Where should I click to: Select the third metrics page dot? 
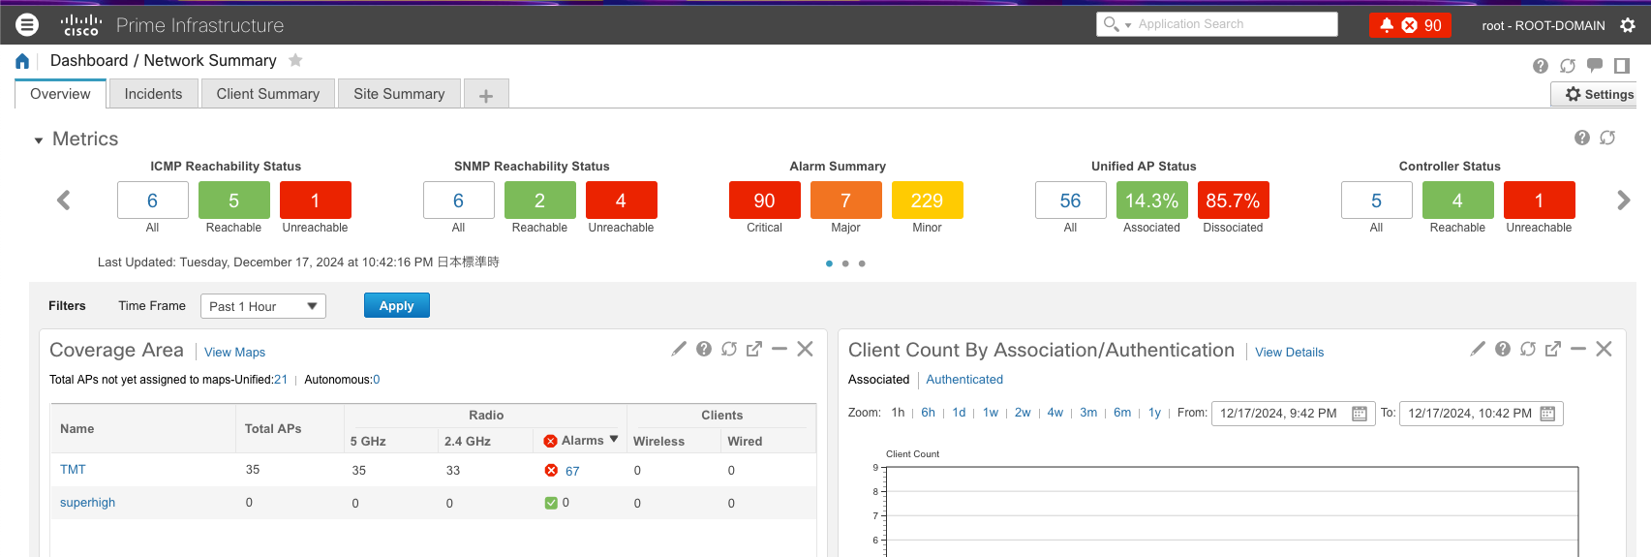pyautogui.click(x=862, y=263)
